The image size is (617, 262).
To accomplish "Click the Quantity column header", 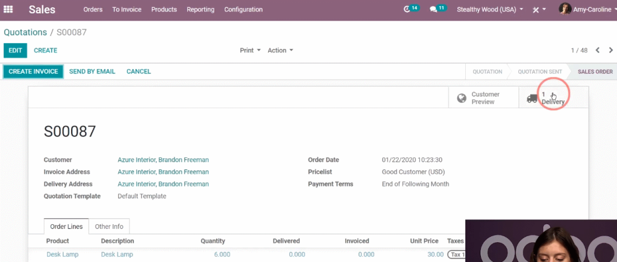I will (213, 241).
